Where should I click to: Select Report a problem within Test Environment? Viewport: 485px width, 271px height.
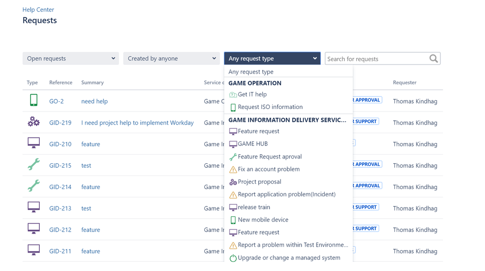[x=288, y=245]
